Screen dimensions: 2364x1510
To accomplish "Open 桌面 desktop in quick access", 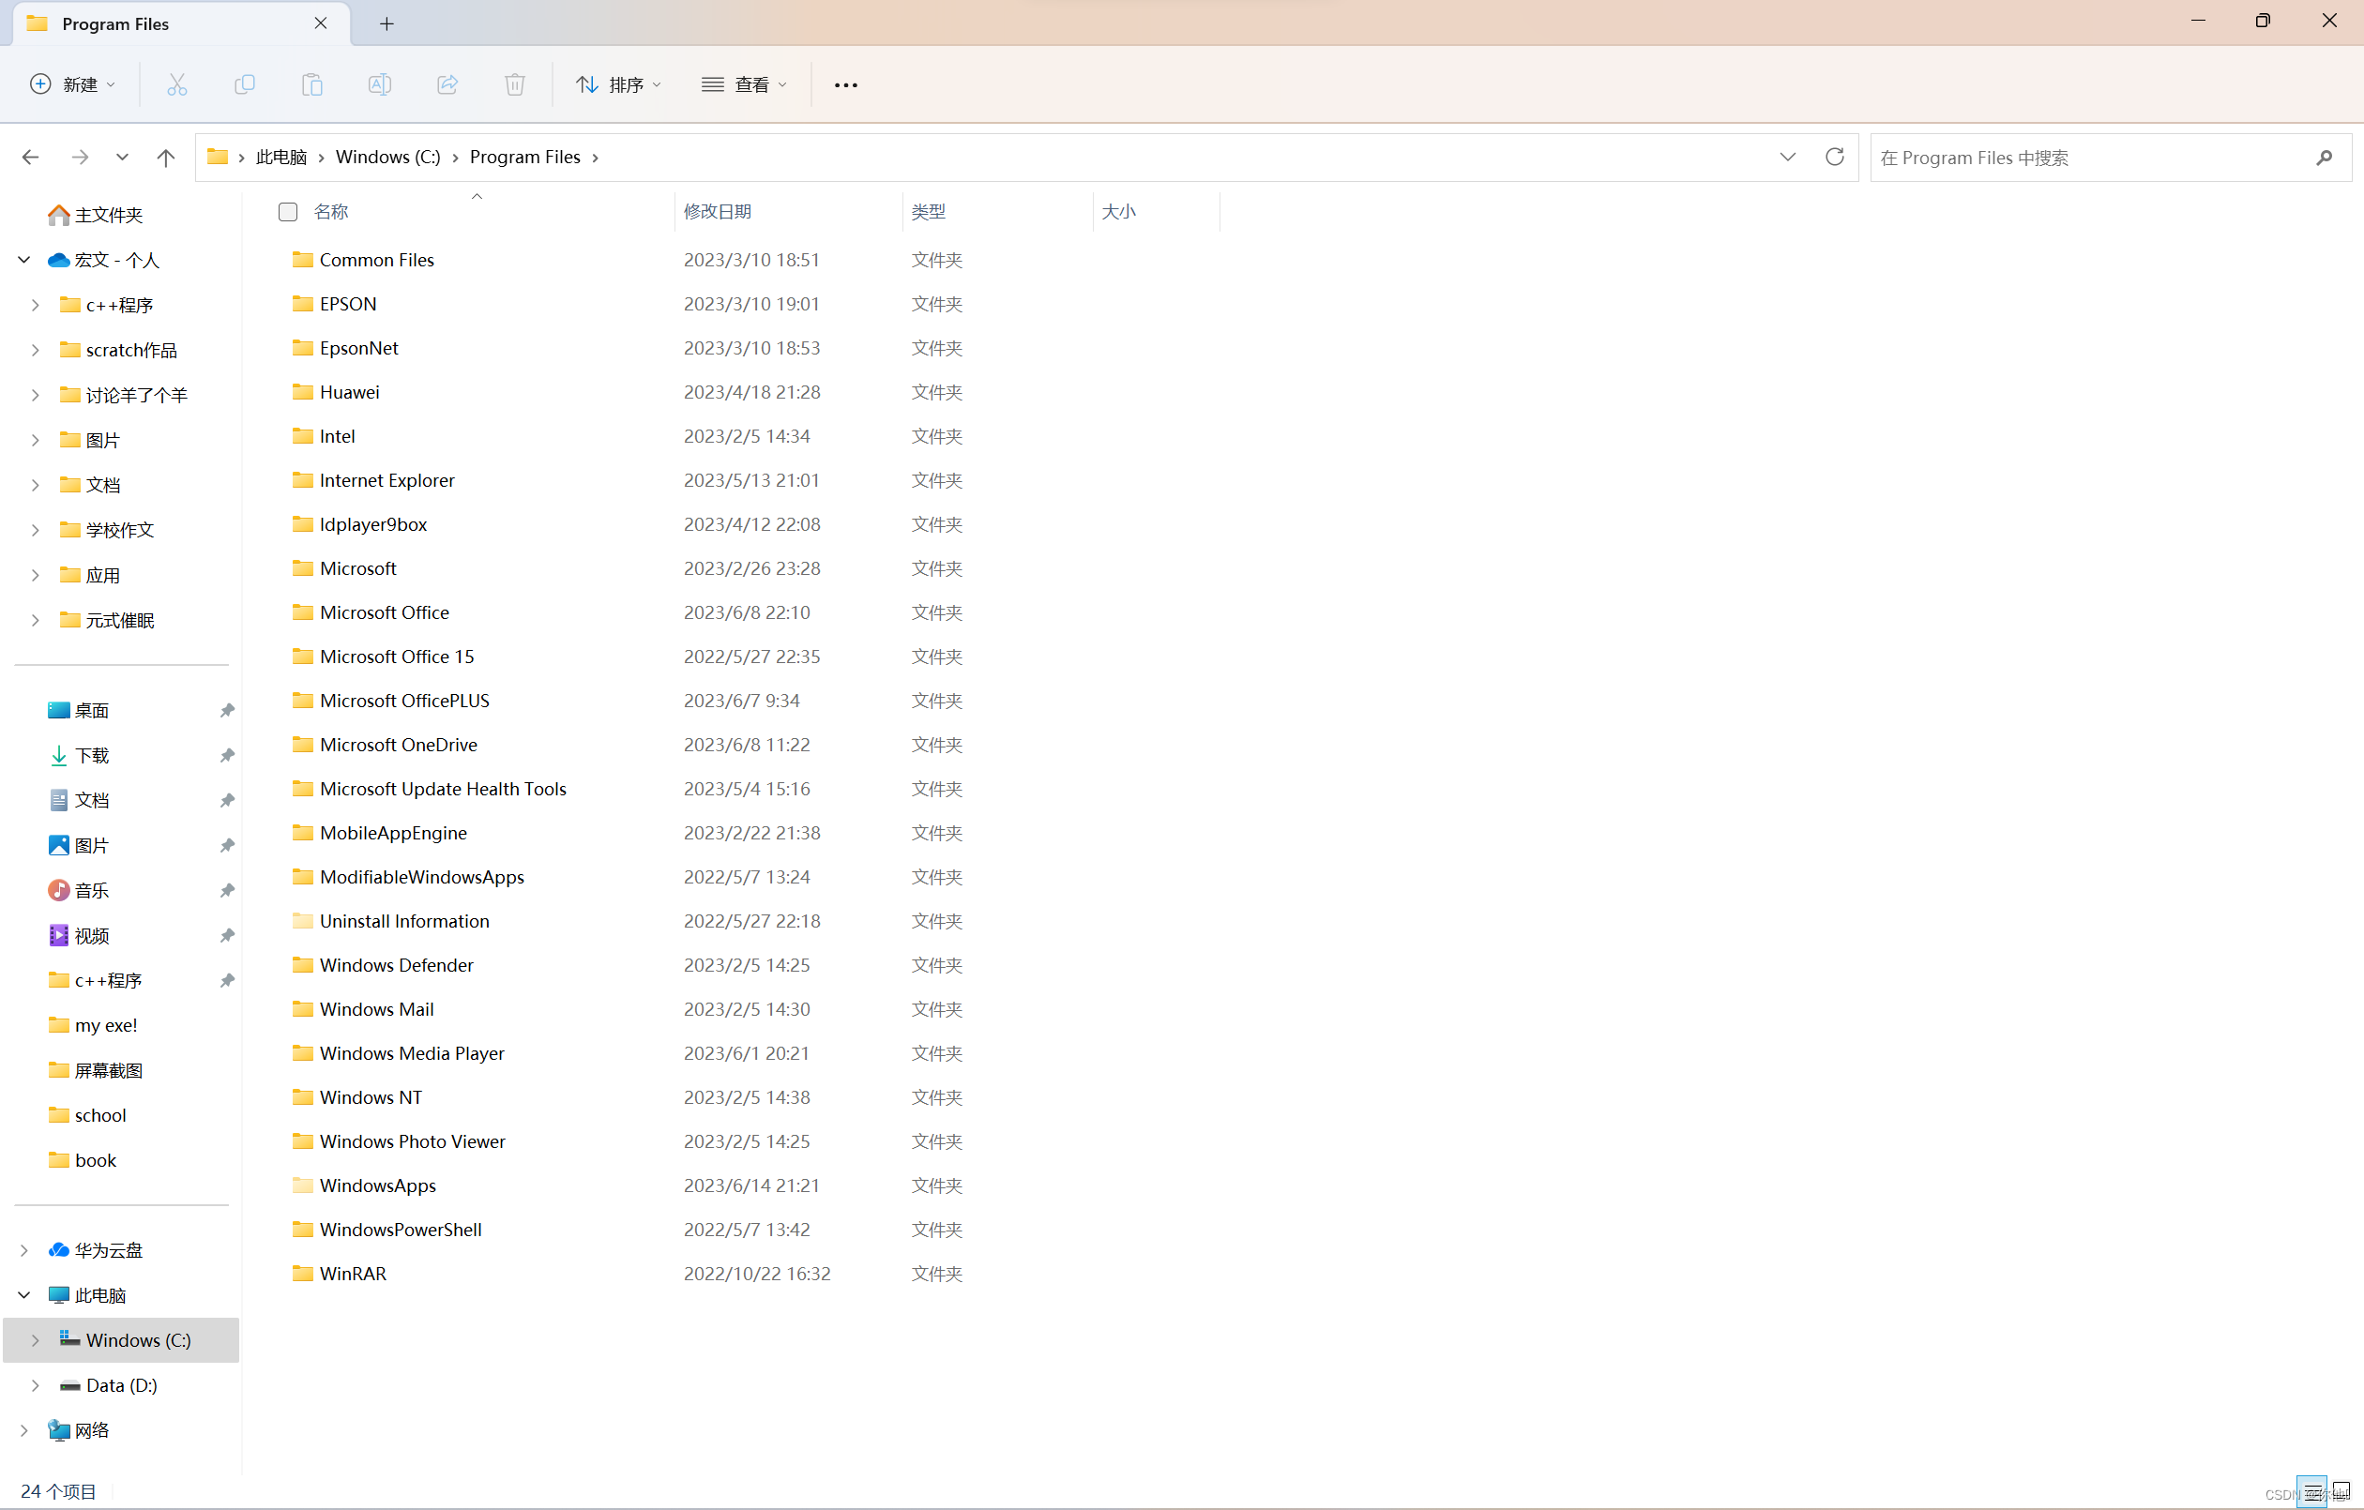I will (79, 710).
